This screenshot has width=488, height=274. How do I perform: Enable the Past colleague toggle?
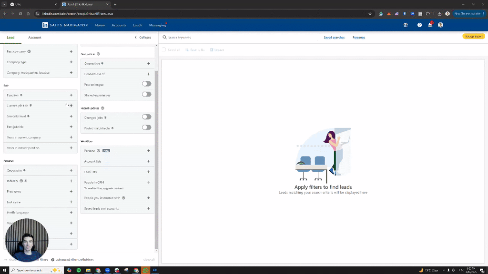pyautogui.click(x=146, y=84)
